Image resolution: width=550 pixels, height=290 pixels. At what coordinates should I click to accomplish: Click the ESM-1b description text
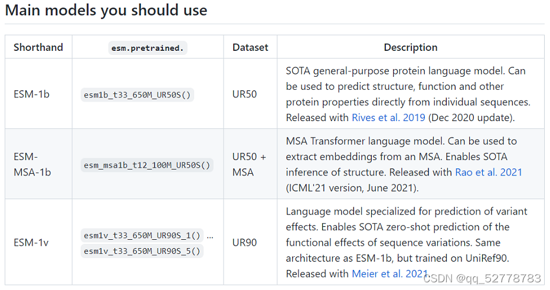point(407,86)
